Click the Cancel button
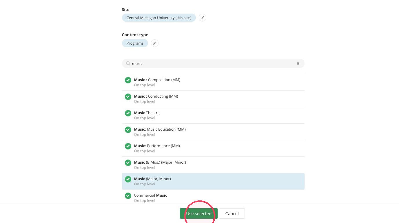 (232, 213)
